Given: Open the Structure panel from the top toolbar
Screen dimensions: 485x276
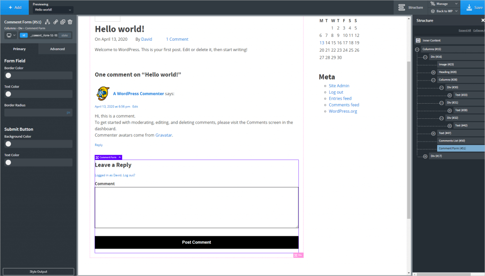Looking at the screenshot, I should (410, 7).
